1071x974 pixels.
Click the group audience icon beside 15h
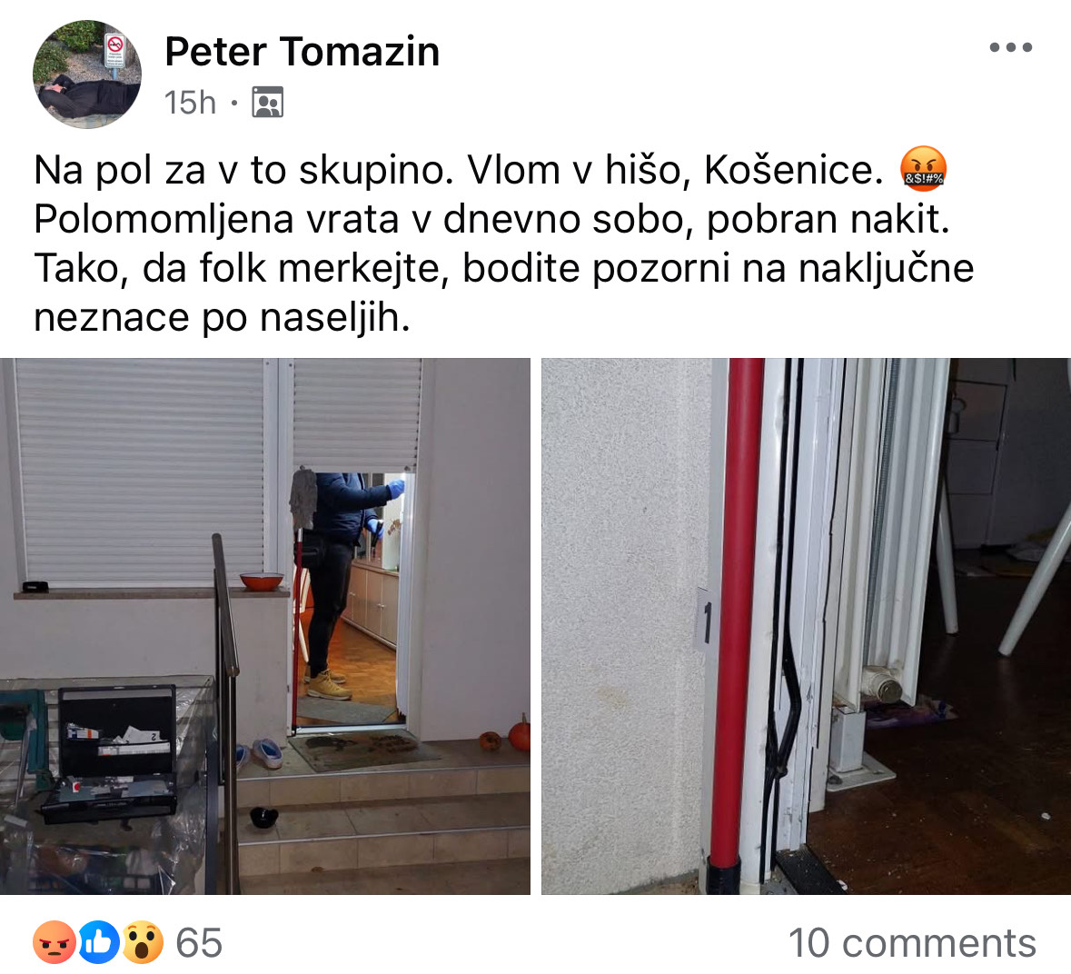[x=268, y=103]
